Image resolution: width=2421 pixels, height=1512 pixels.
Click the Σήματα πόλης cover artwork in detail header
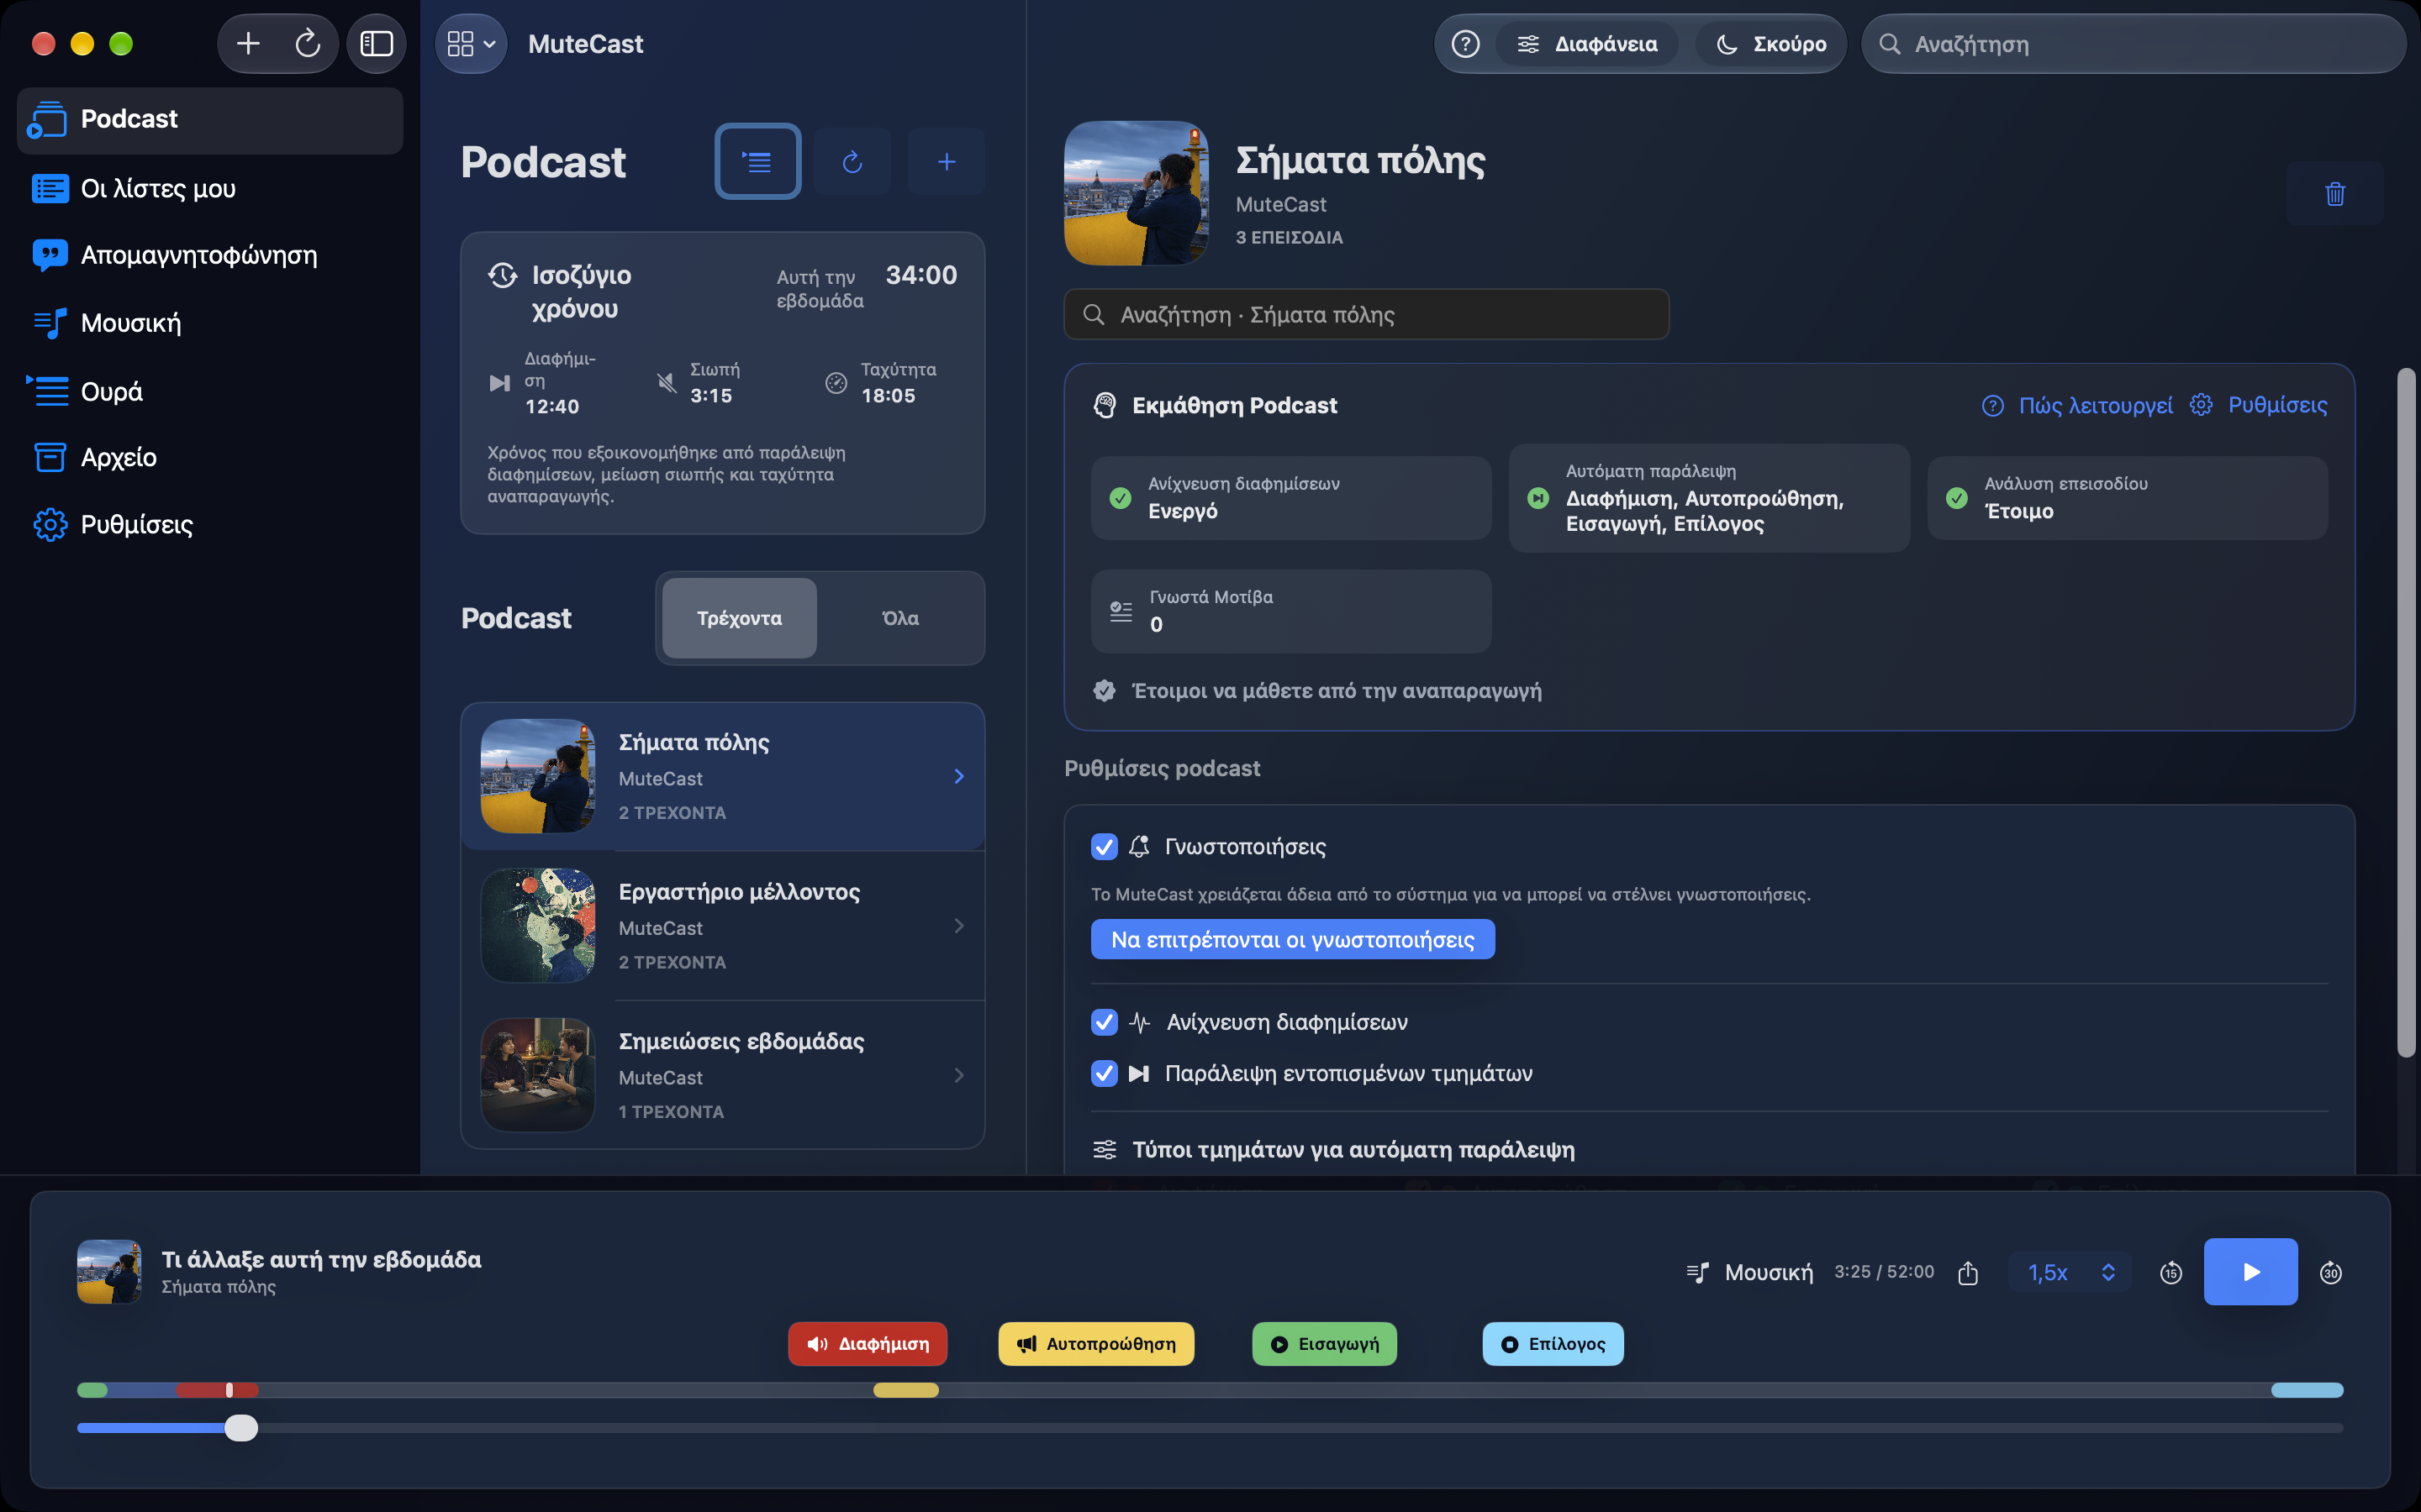tap(1137, 193)
